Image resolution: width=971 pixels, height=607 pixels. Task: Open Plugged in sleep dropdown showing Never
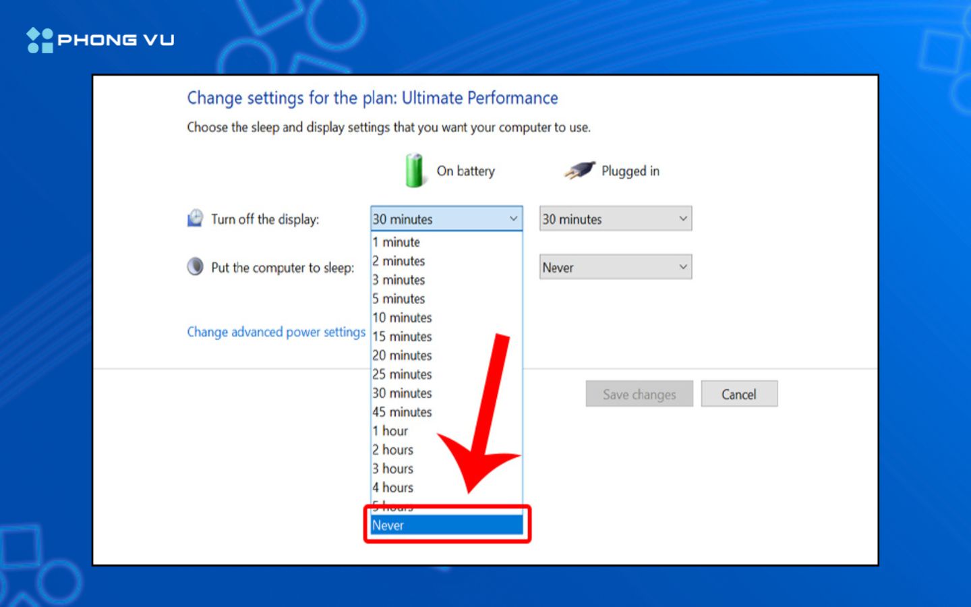pyautogui.click(x=615, y=267)
